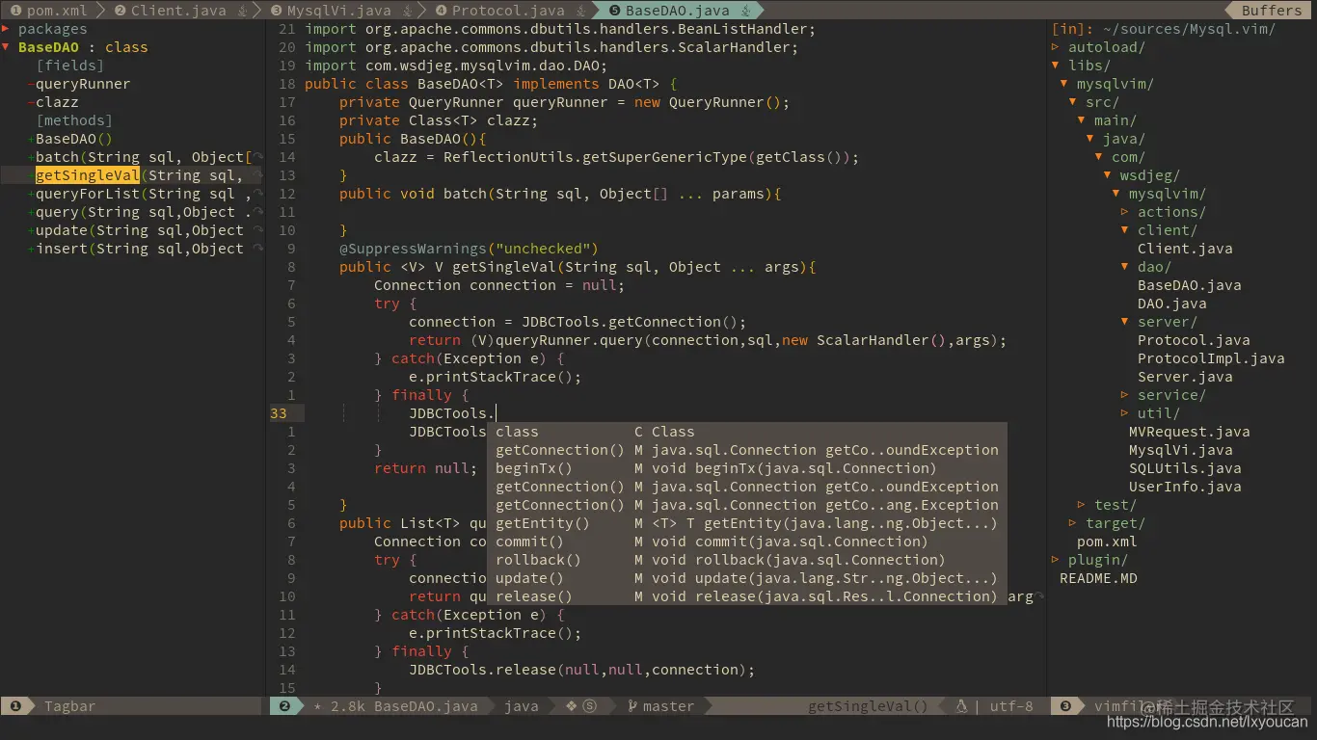Open ProtocolImpl.java in the file tree
Screen dimensions: 1317x740
point(1211,358)
